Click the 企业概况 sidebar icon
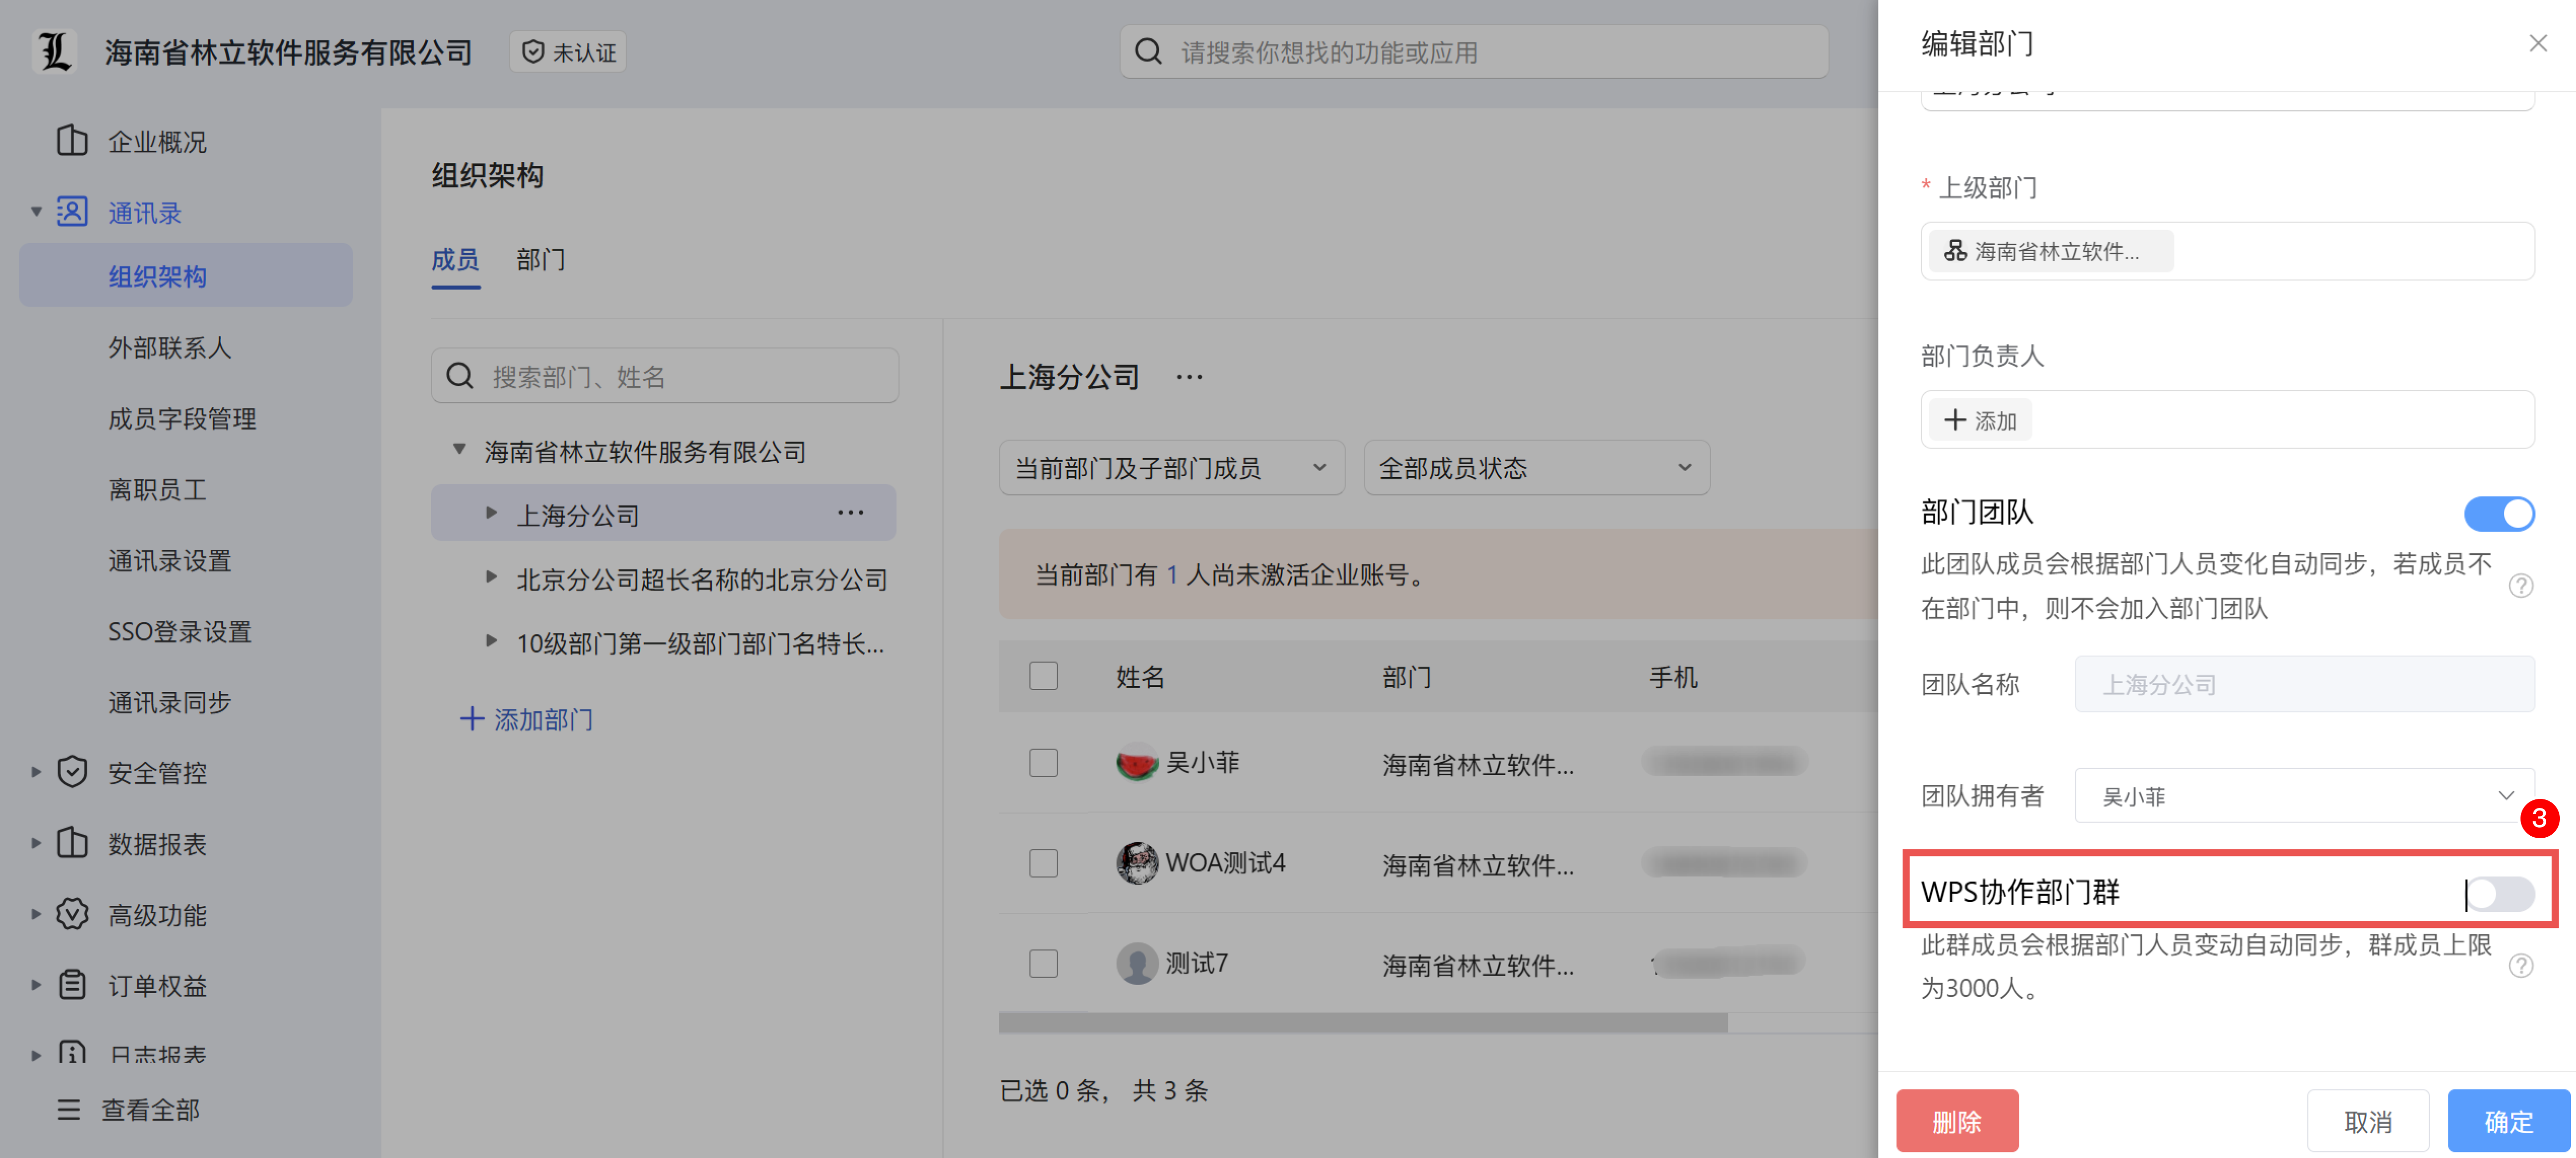Image resolution: width=2576 pixels, height=1158 pixels. pyautogui.click(x=72, y=141)
